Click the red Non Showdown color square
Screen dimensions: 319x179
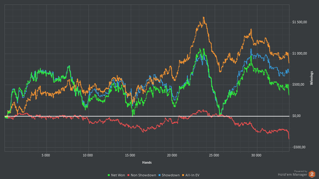point(129,175)
